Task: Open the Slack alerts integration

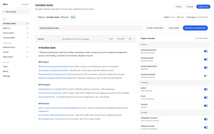Action: tap(15, 57)
